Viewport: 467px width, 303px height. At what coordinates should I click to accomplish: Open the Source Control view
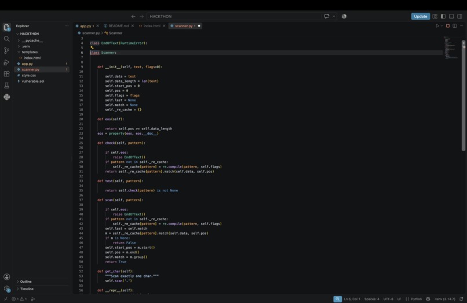tap(6, 50)
